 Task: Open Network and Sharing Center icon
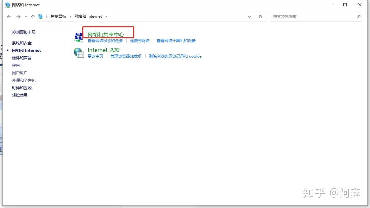click(x=78, y=37)
